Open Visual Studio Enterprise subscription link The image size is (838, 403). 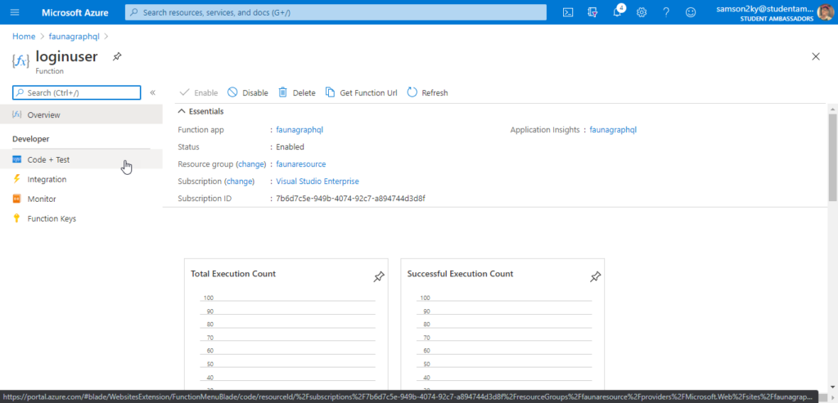[318, 181]
